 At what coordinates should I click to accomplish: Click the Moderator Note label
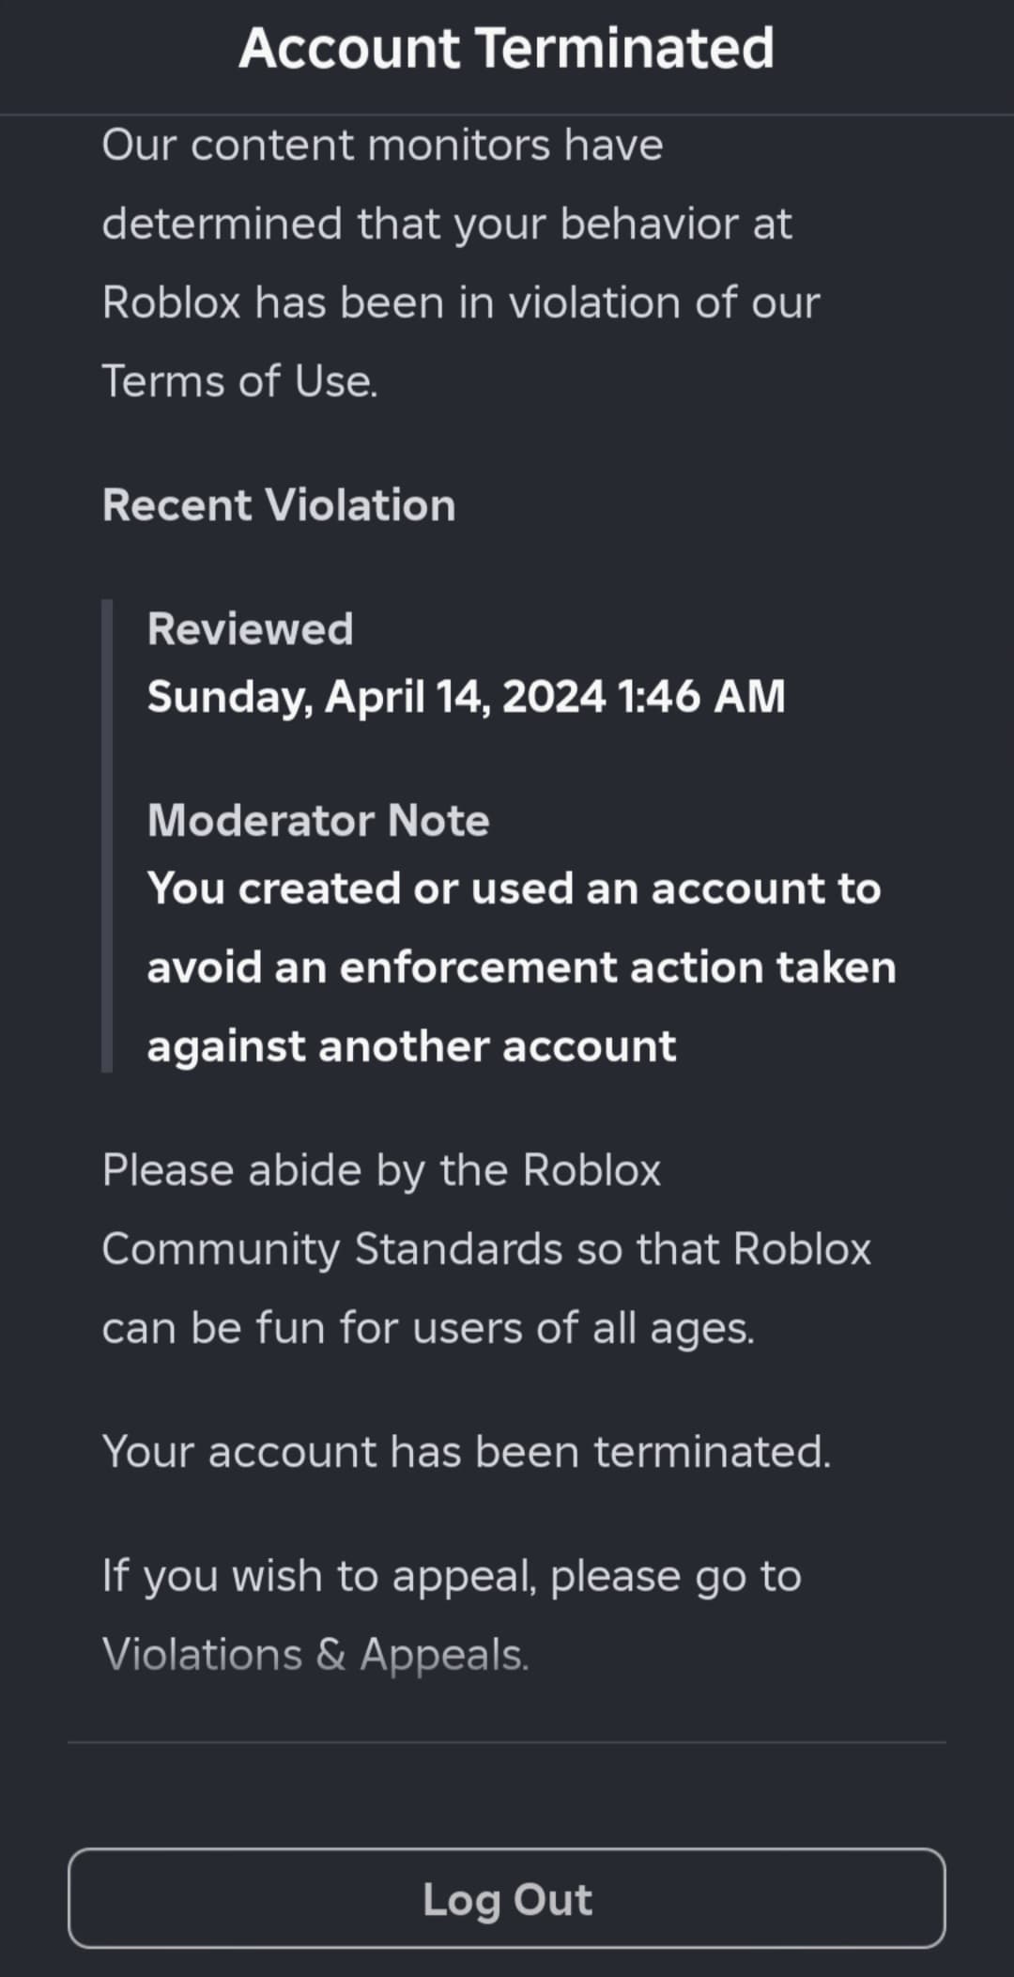[x=318, y=821]
